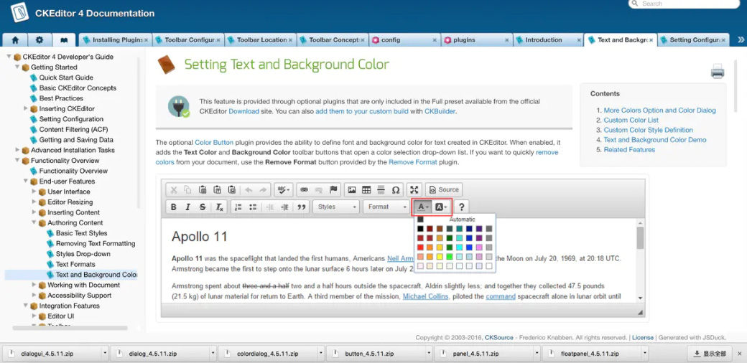Image resolution: width=747 pixels, height=363 pixels.
Task: Click the printer icon near the title
Action: [x=717, y=71]
